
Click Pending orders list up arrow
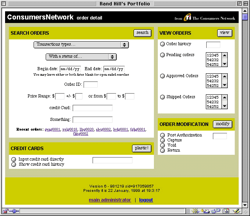(x=225, y=55)
